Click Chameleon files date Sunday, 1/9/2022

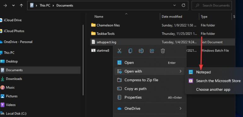point(179,25)
